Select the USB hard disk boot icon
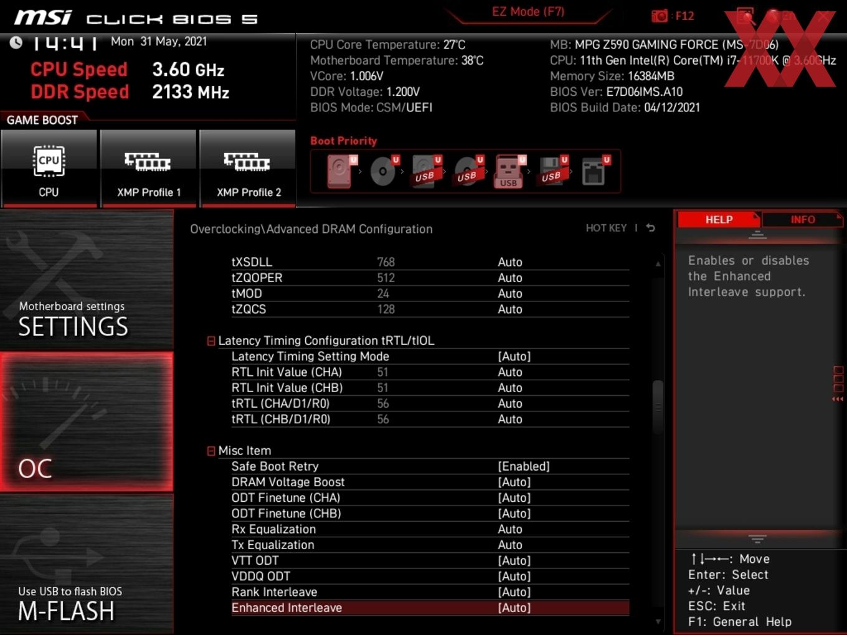The height and width of the screenshot is (635, 847). [x=426, y=171]
